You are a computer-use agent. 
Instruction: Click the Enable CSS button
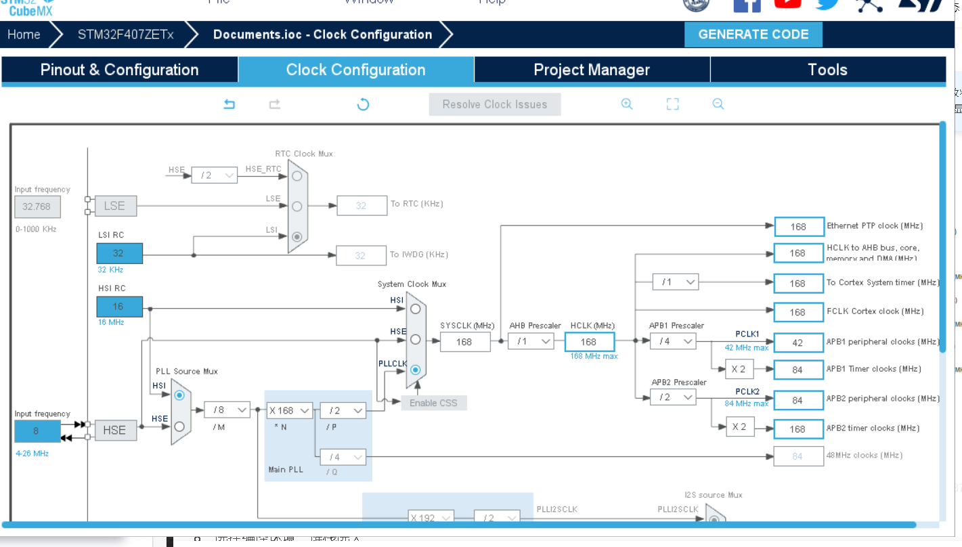[433, 403]
